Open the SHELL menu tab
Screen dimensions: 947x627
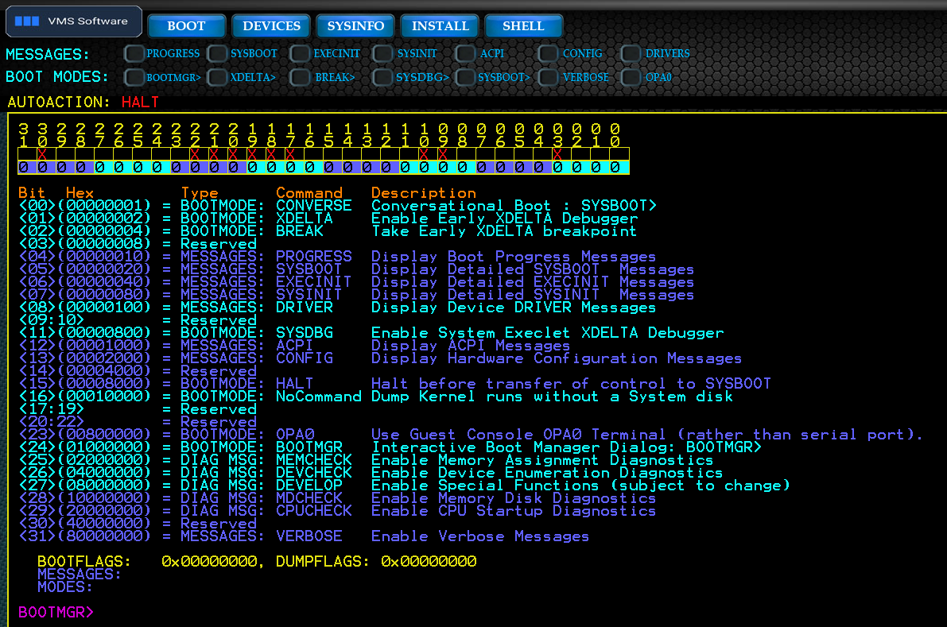[524, 26]
